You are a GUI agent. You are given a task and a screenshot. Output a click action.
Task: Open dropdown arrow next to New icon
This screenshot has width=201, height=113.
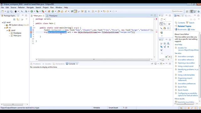click(x=5, y=11)
